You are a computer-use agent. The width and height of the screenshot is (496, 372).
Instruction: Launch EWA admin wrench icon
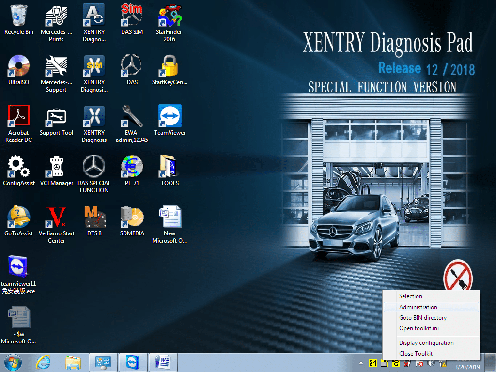pos(132,117)
